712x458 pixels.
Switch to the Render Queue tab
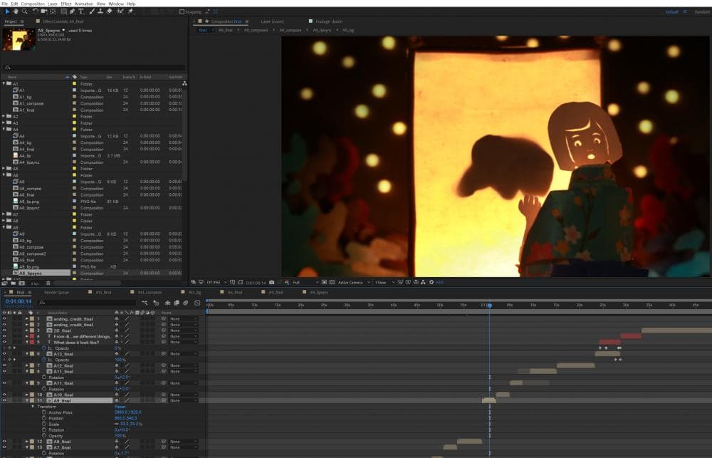click(57, 293)
